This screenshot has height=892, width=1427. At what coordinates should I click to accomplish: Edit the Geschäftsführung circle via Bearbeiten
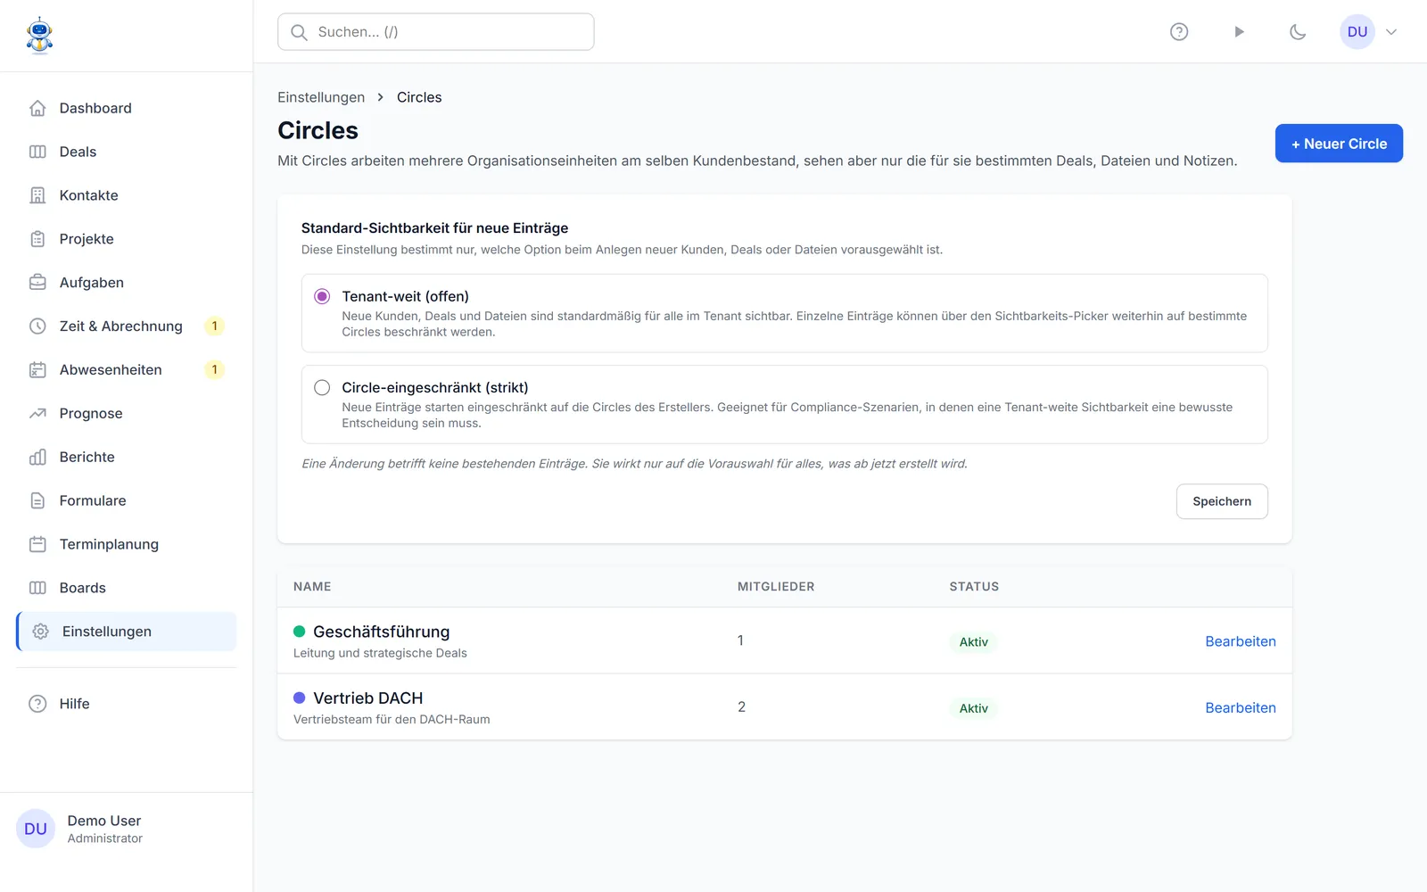coord(1241,641)
